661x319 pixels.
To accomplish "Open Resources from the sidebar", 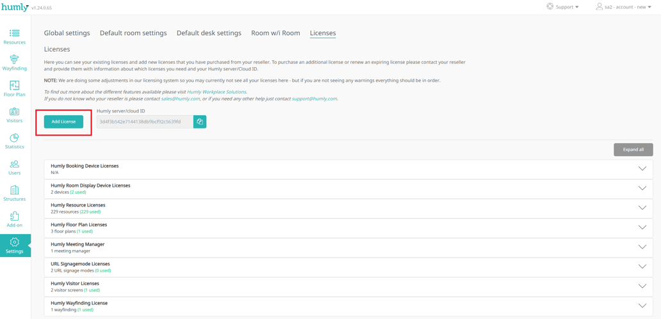I will tap(15, 36).
